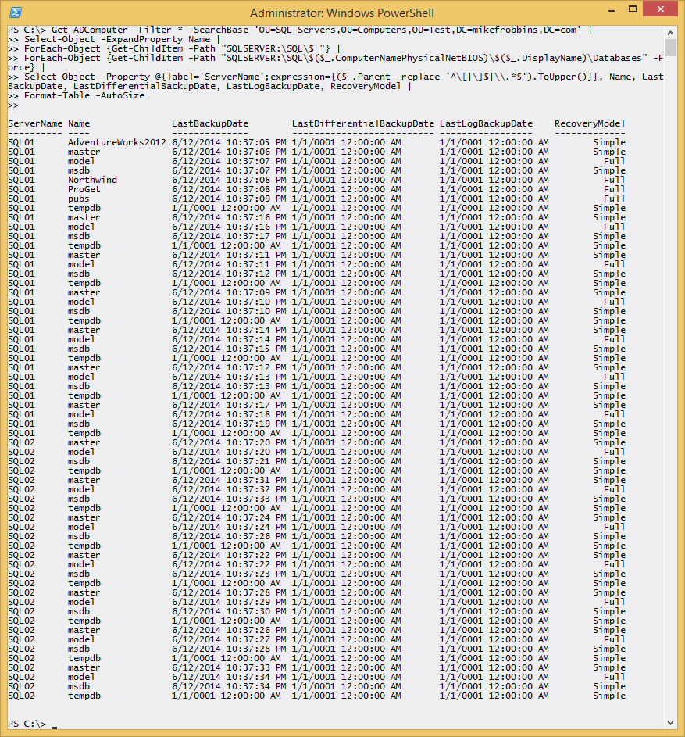This screenshot has width=685, height=737.
Task: Click the Northwind database name
Action: 92,180
